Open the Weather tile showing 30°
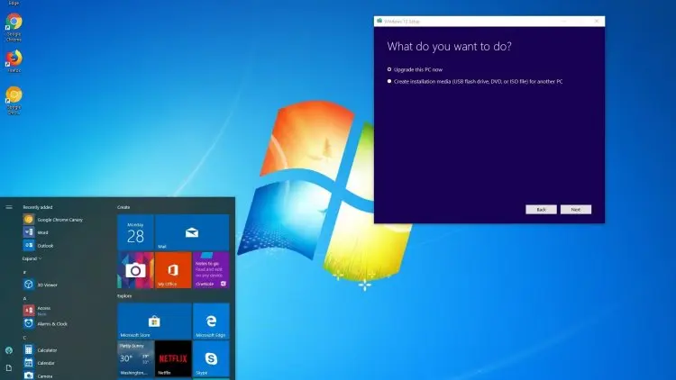The height and width of the screenshot is (380, 676). [135, 358]
